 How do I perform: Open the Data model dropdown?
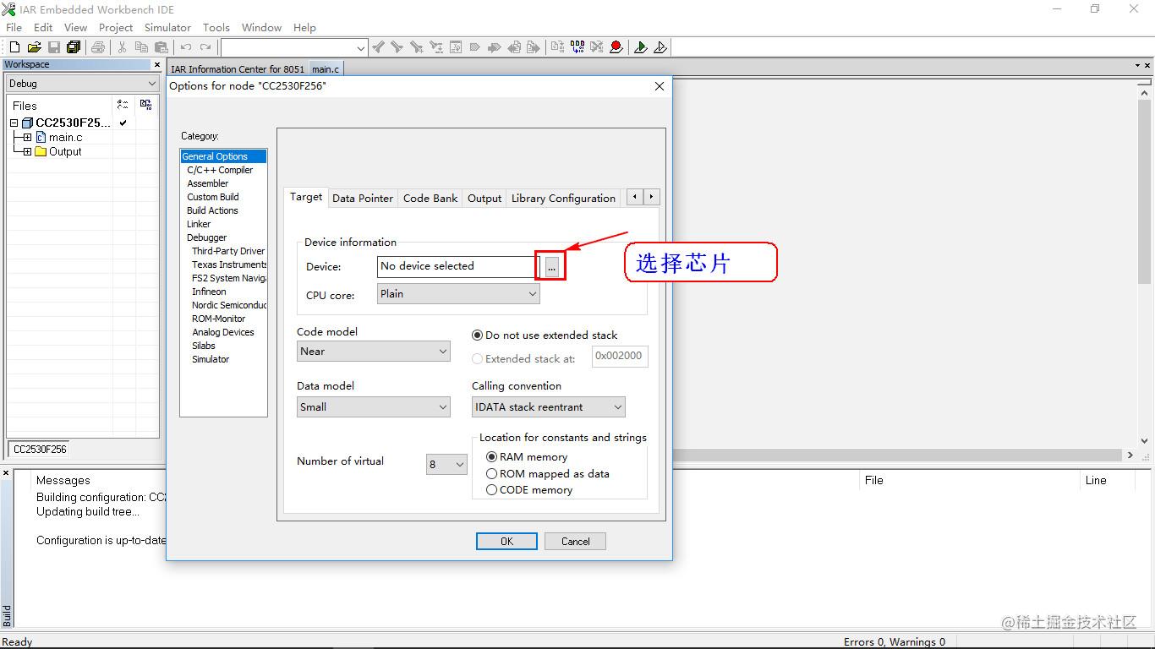click(374, 407)
